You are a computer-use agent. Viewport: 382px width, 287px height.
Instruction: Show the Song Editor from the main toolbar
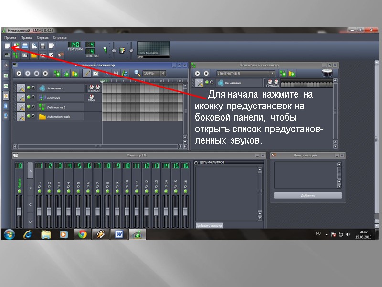click(x=7, y=55)
